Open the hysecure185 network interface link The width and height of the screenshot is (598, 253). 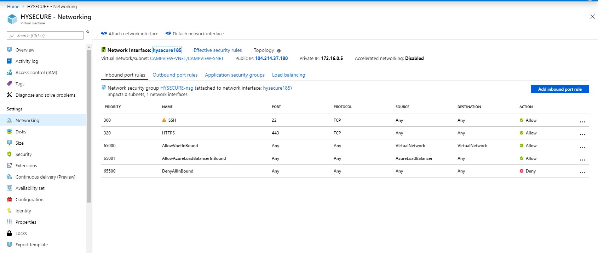tap(167, 50)
